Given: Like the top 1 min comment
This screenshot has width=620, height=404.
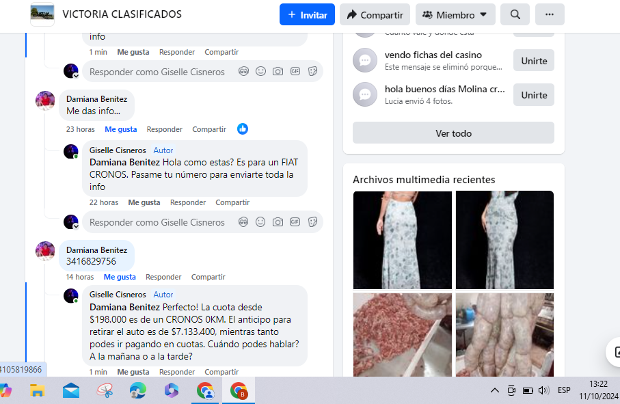Looking at the screenshot, I should click(133, 52).
